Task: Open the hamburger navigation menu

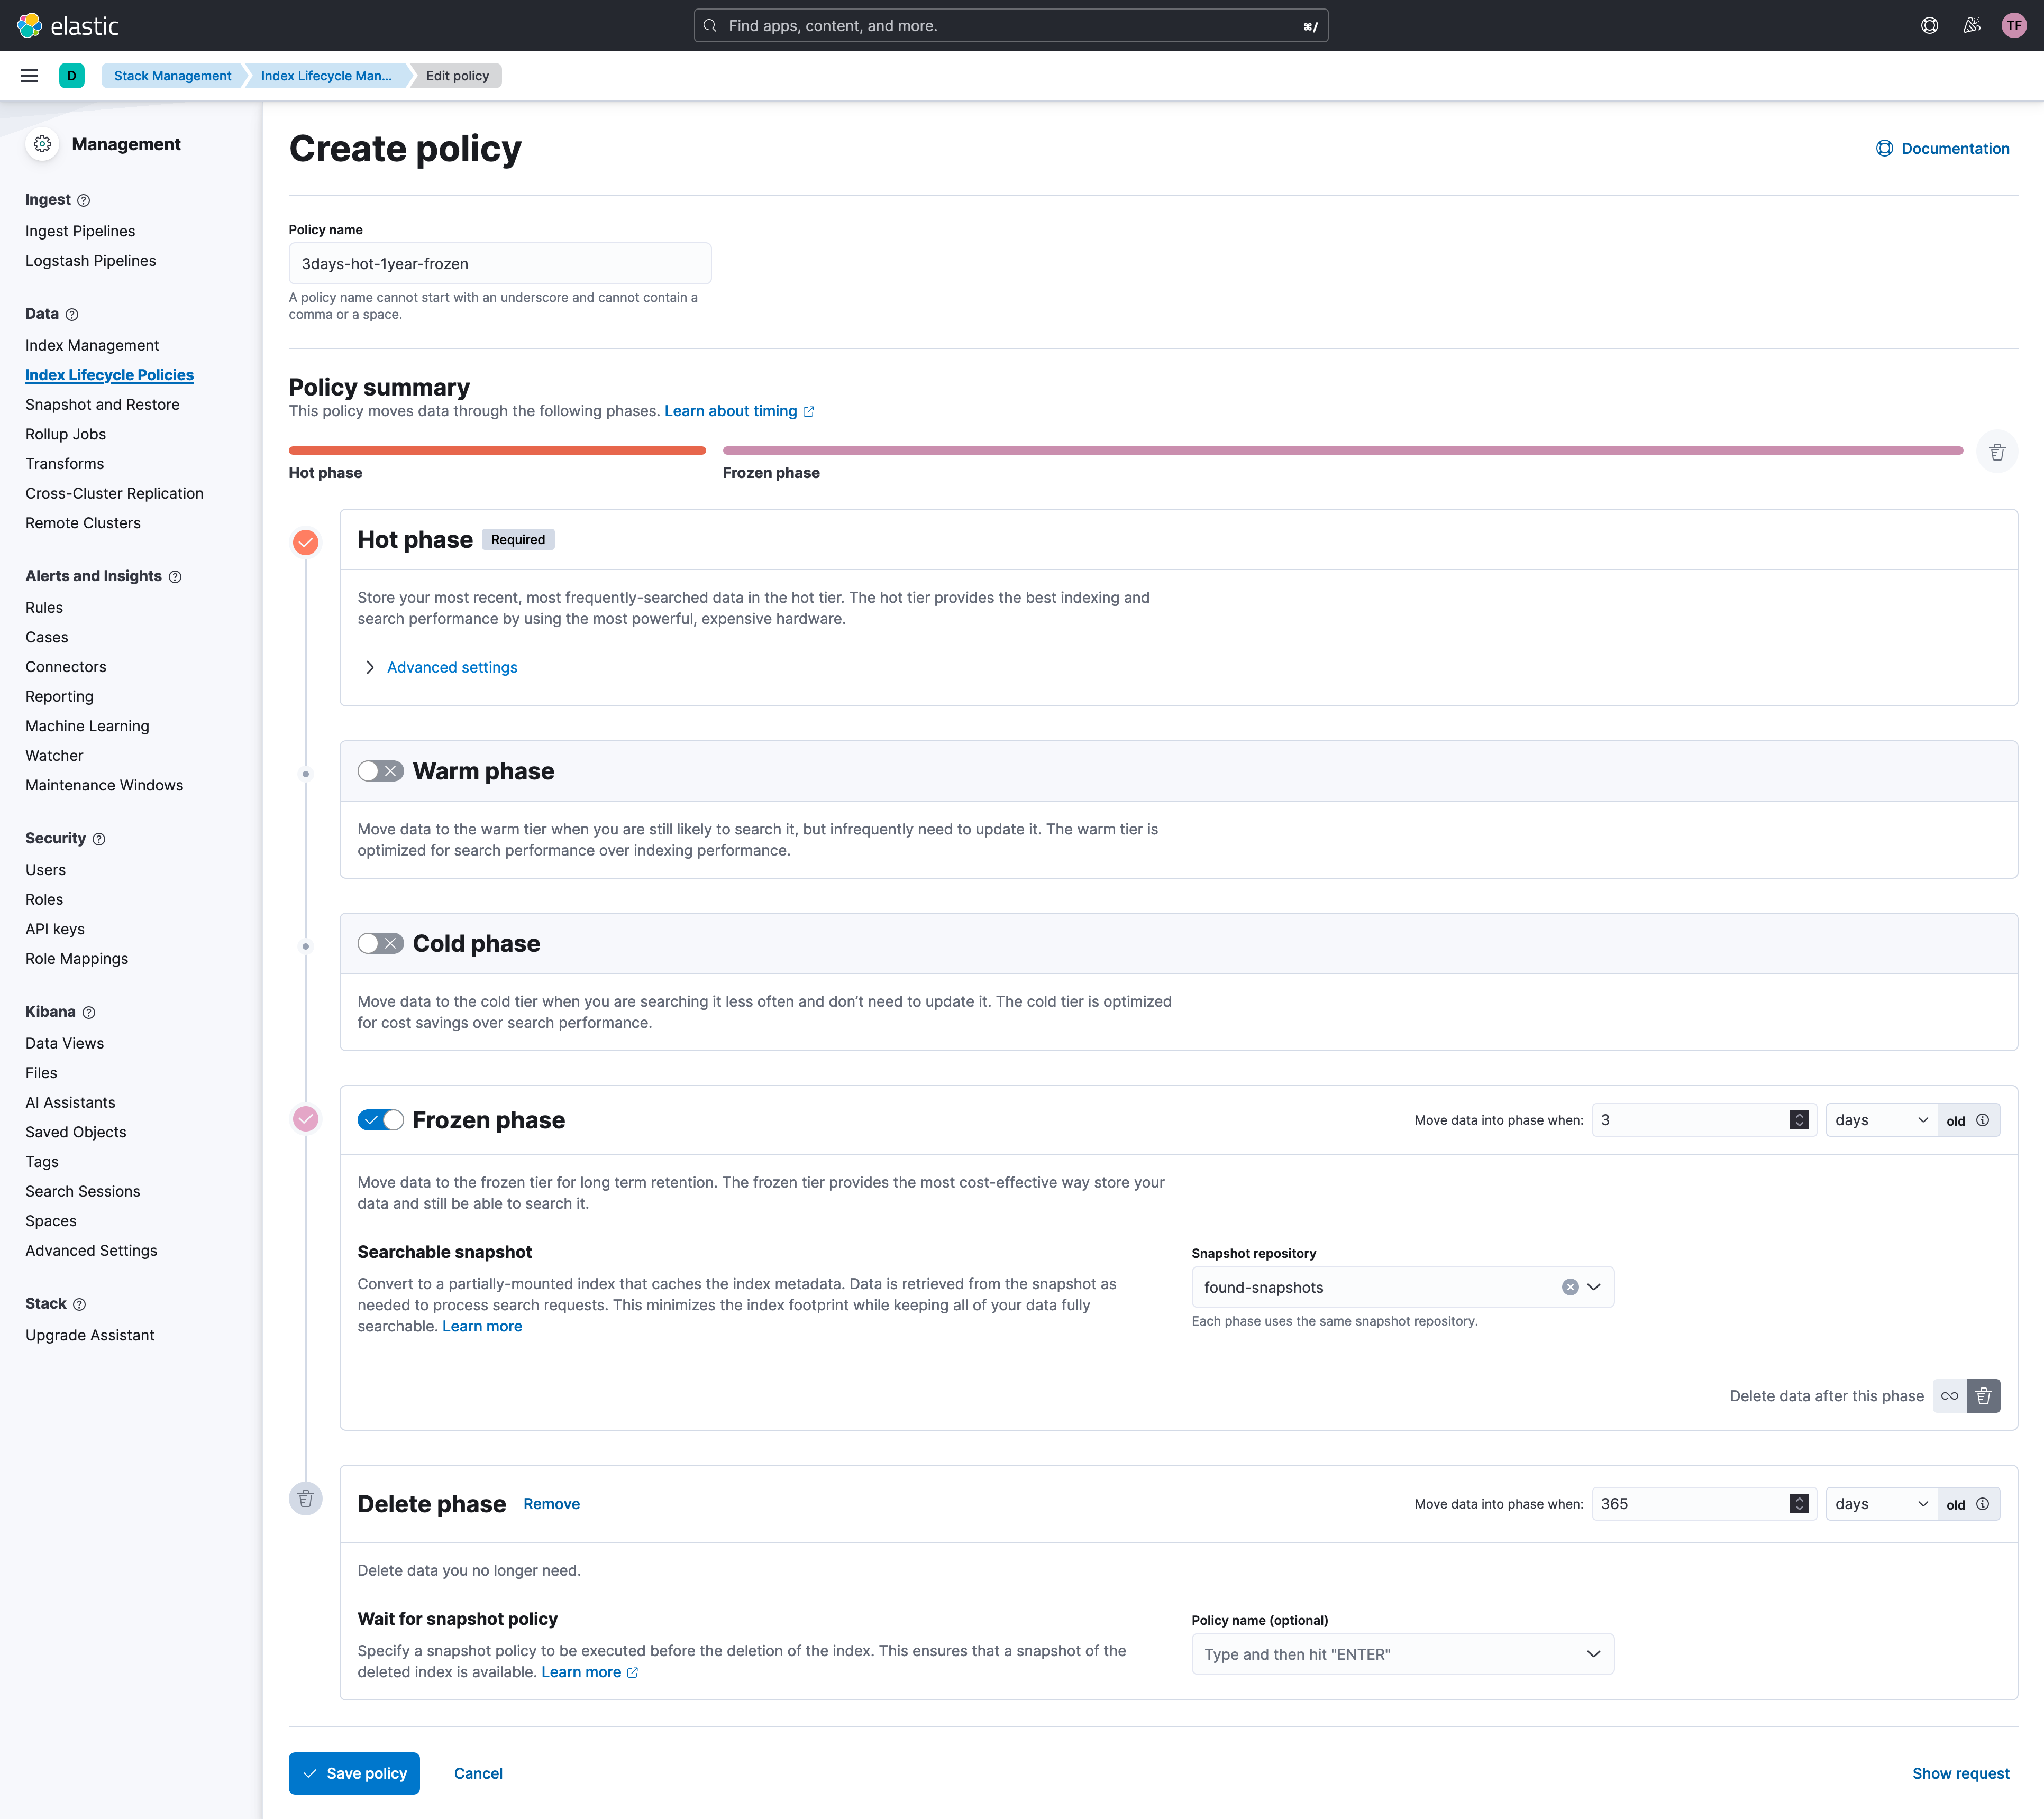Action: [29, 75]
